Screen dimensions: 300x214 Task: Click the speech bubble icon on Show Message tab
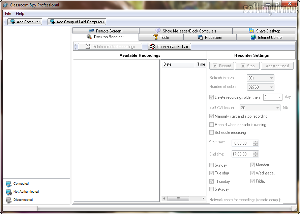tap(158, 31)
